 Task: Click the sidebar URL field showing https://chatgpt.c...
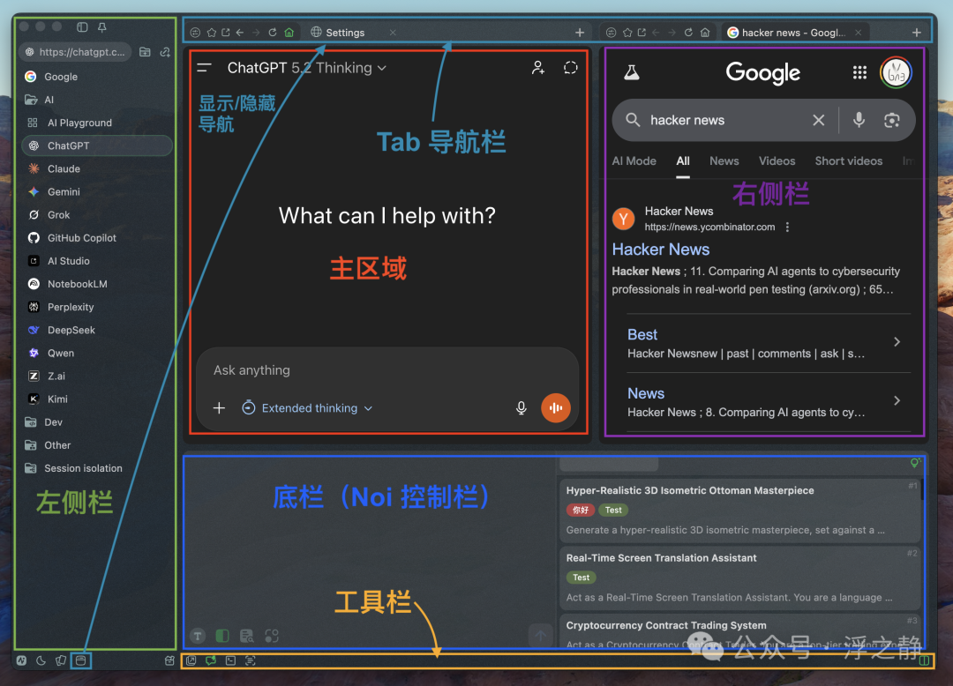click(75, 52)
